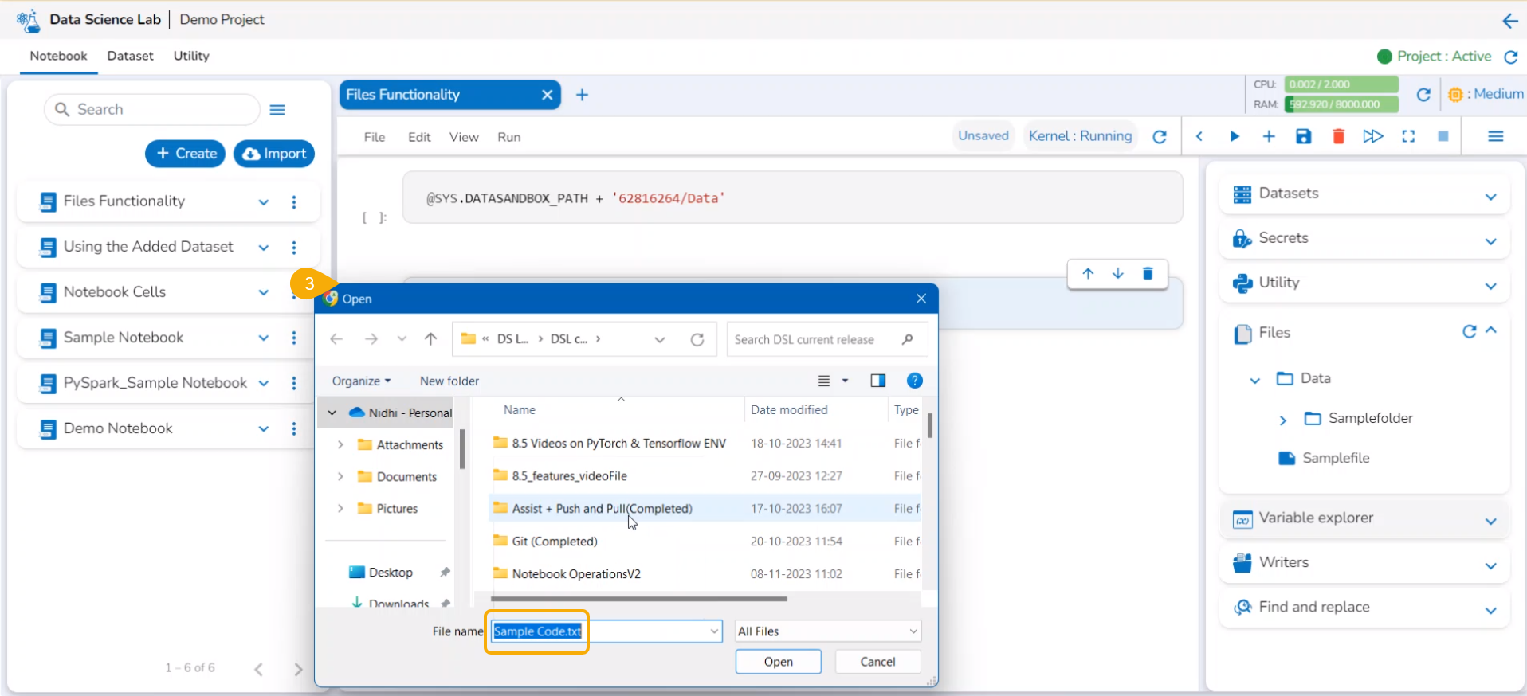The width and height of the screenshot is (1527, 696).
Task: Refresh the Files panel list
Action: pyautogui.click(x=1469, y=331)
